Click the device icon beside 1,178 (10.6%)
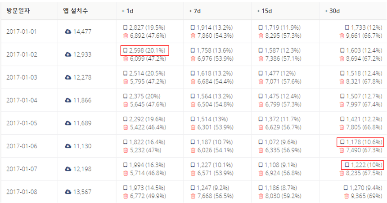The image size is (387, 203). point(342,142)
